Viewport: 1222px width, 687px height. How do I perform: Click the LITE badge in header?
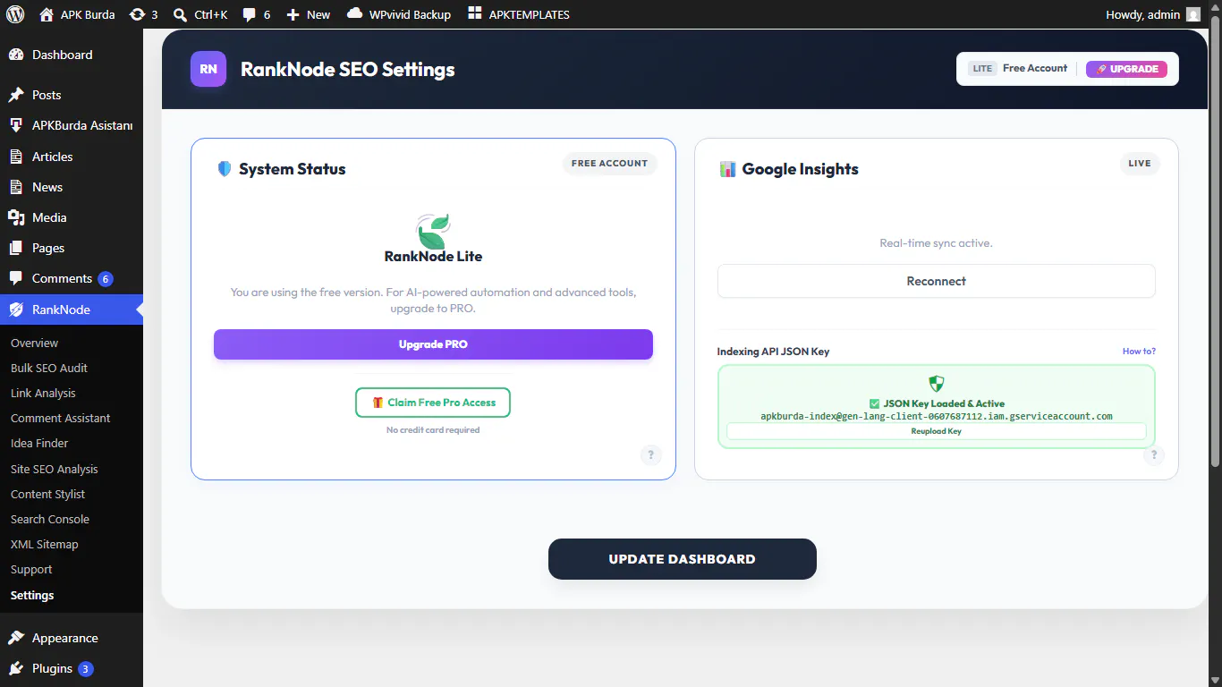[982, 69]
